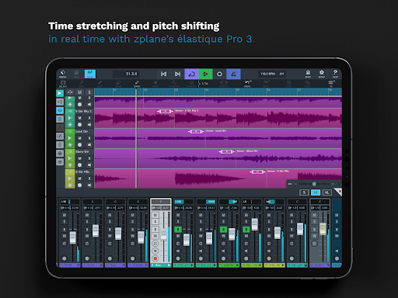The width and height of the screenshot is (398, 298).
Task: Solo the Lead Gtr track
Action: pyautogui.click(x=89, y=138)
